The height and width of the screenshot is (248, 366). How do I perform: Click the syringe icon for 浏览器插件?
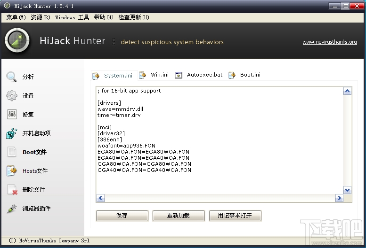(12, 209)
